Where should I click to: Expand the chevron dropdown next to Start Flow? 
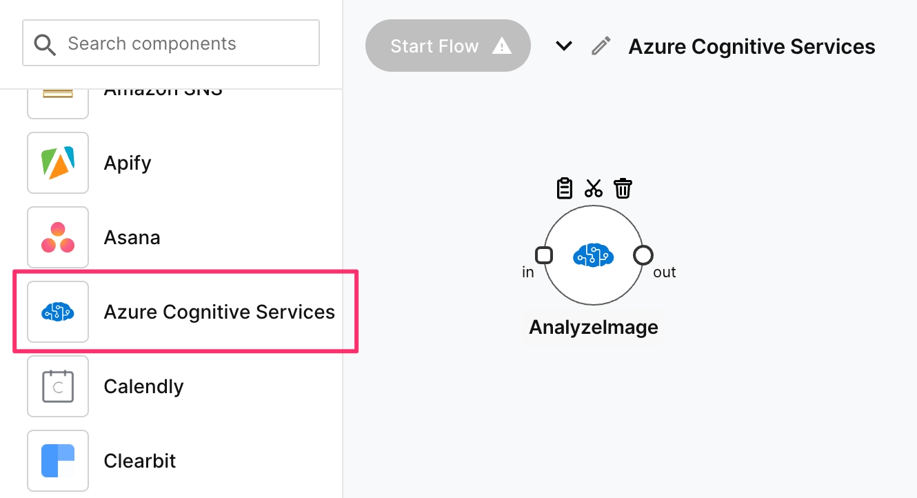pyautogui.click(x=564, y=46)
